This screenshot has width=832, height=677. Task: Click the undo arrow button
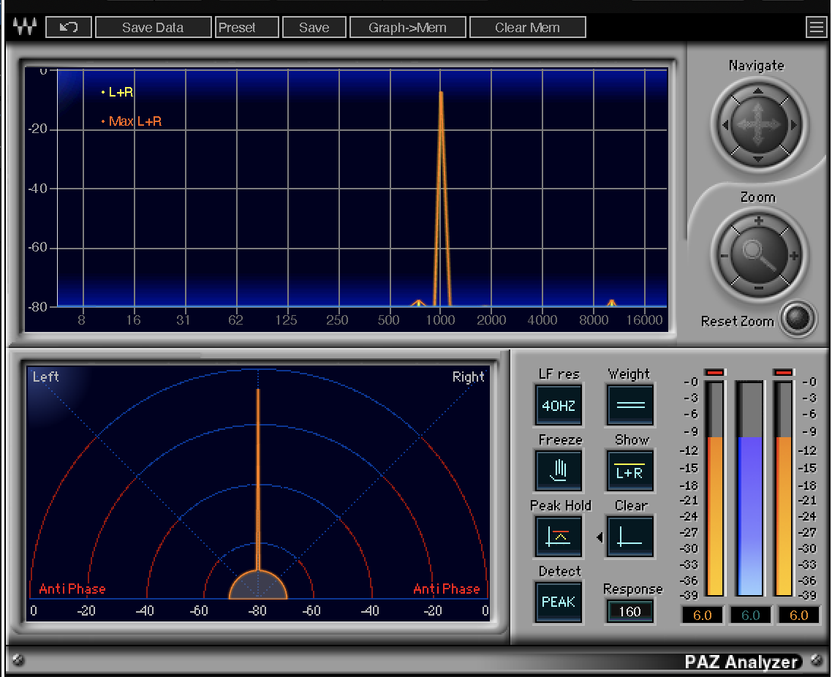coord(69,27)
